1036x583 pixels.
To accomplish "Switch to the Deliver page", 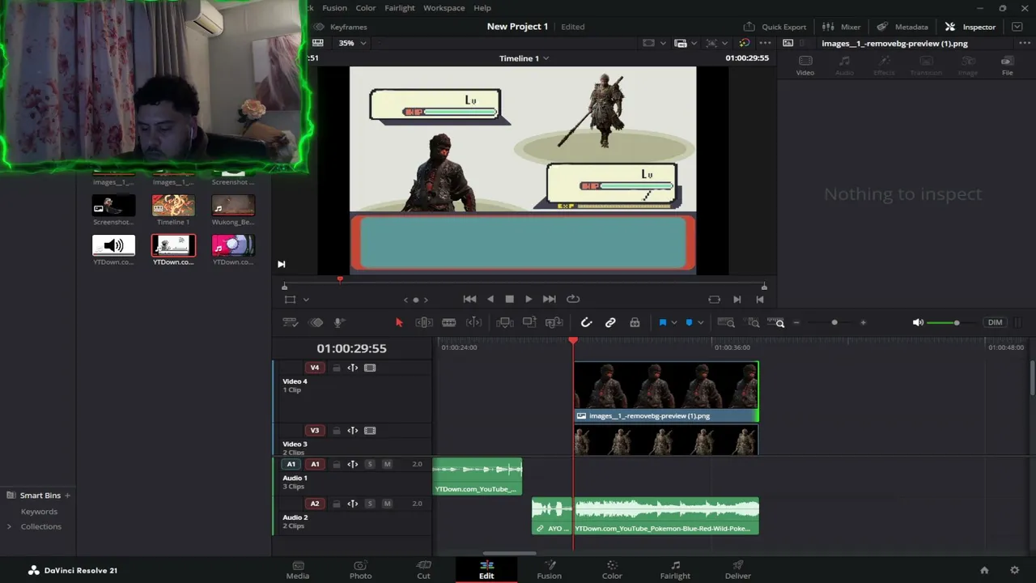I will [738, 570].
